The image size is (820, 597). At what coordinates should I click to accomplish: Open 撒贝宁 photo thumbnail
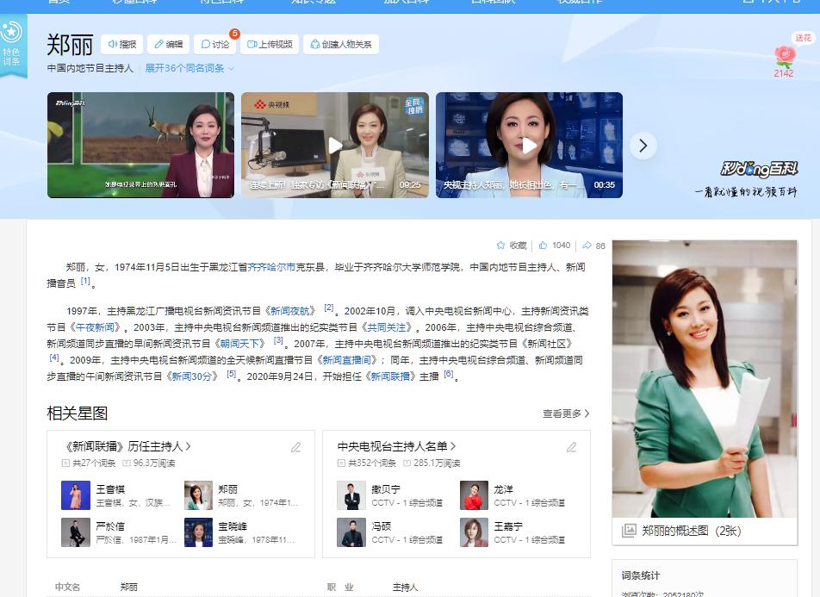[x=351, y=495]
